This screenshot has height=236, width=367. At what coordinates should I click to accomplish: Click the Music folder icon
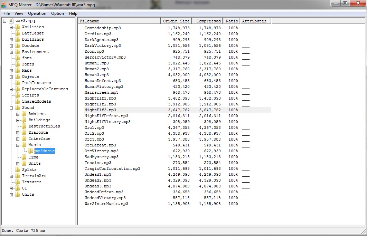[24, 145]
